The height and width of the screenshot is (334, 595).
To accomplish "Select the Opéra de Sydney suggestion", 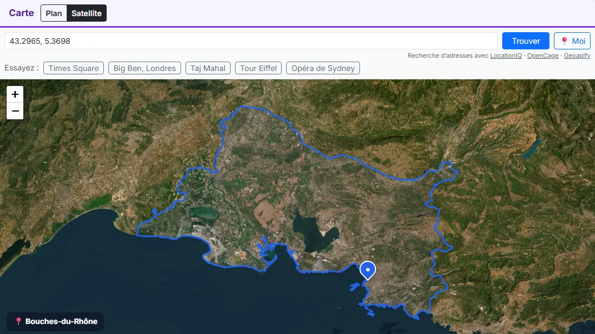I will (x=323, y=68).
